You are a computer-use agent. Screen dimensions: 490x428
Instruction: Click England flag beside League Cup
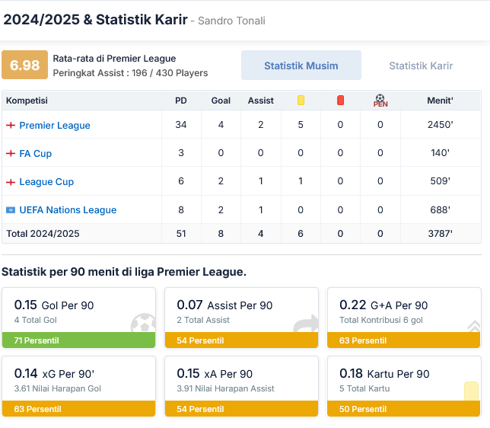point(11,182)
